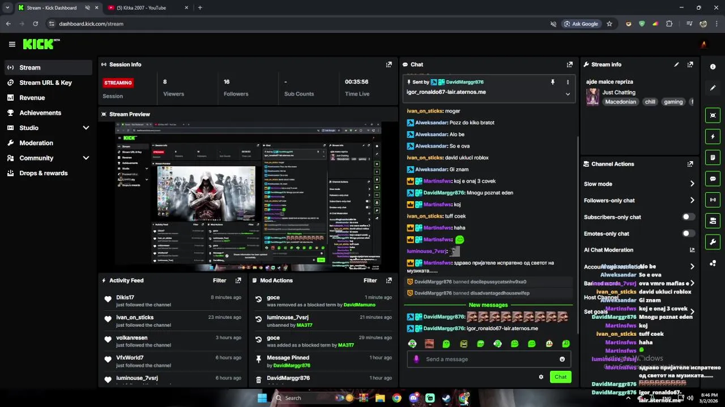Toggle Subscribers-only chat
The image size is (725, 407).
pos(688,217)
